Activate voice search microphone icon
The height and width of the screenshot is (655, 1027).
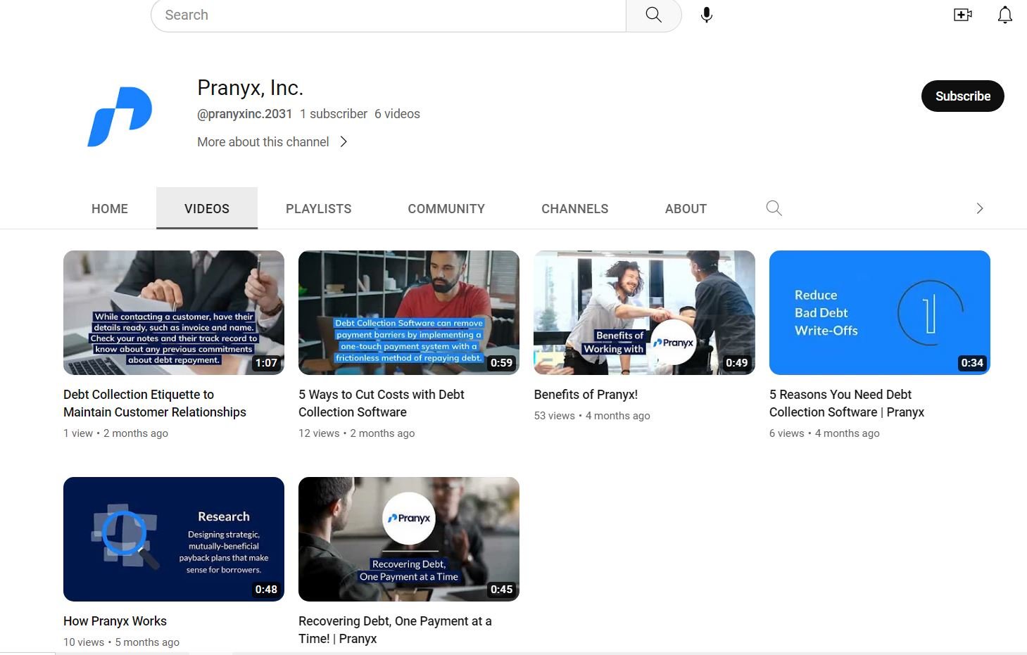coord(706,15)
